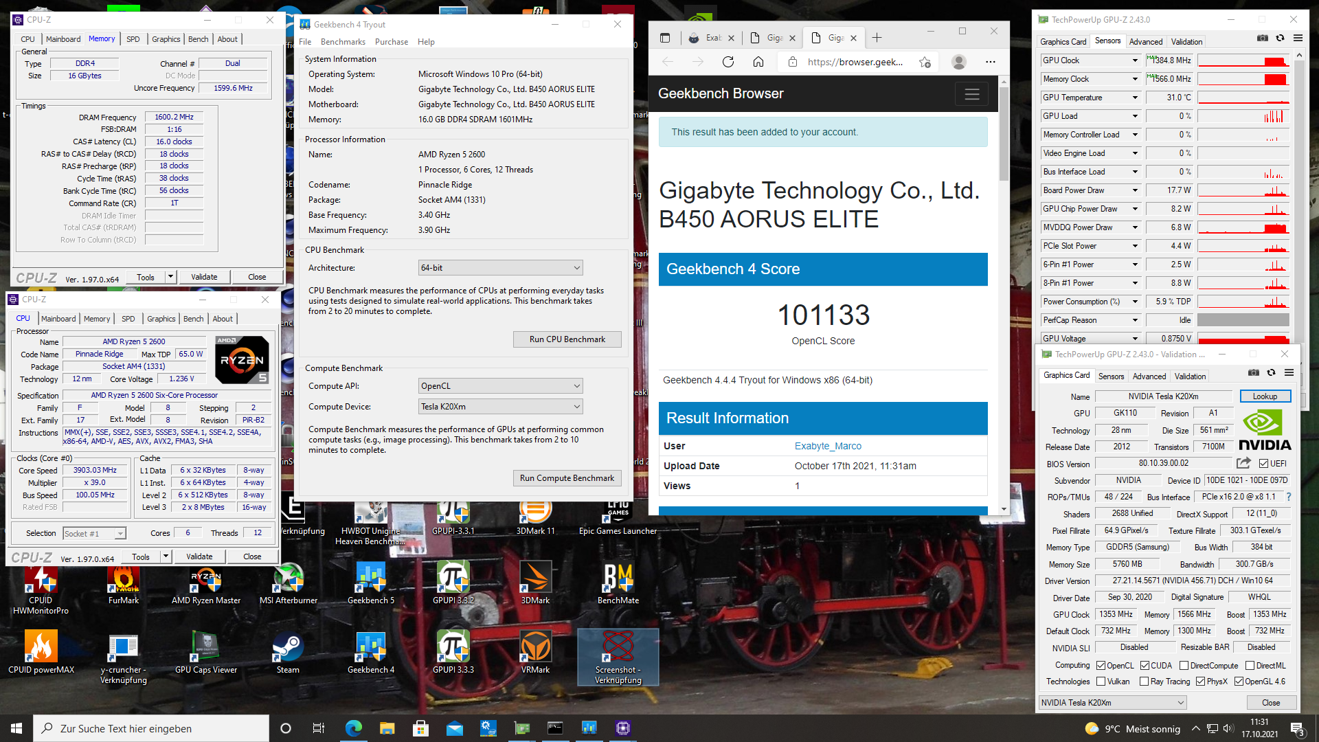Switch to Validation tab in lower GPU-Z window
Image resolution: width=1319 pixels, height=742 pixels.
(1190, 376)
